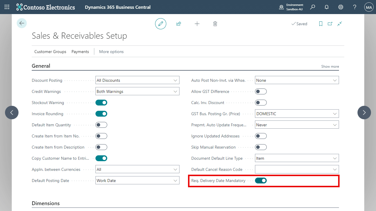376x211 pixels.
Task: Open the app launcher waffle menu
Action: tap(7, 7)
